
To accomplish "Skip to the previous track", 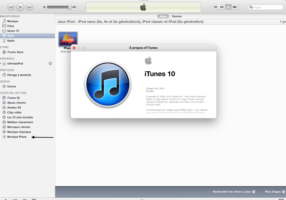I will pos(11,7).
